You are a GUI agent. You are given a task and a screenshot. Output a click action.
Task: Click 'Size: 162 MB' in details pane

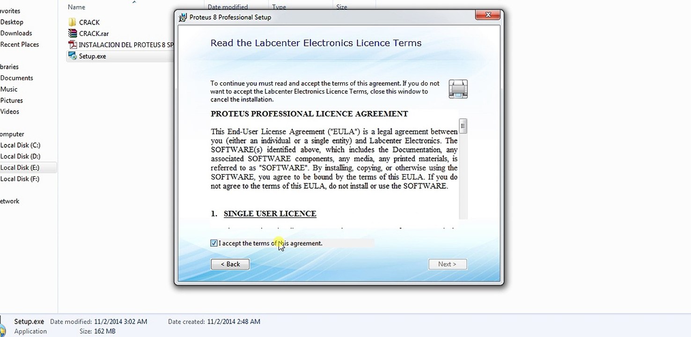(97, 331)
